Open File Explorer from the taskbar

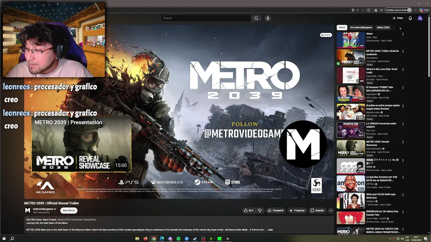pyautogui.click(x=137, y=239)
